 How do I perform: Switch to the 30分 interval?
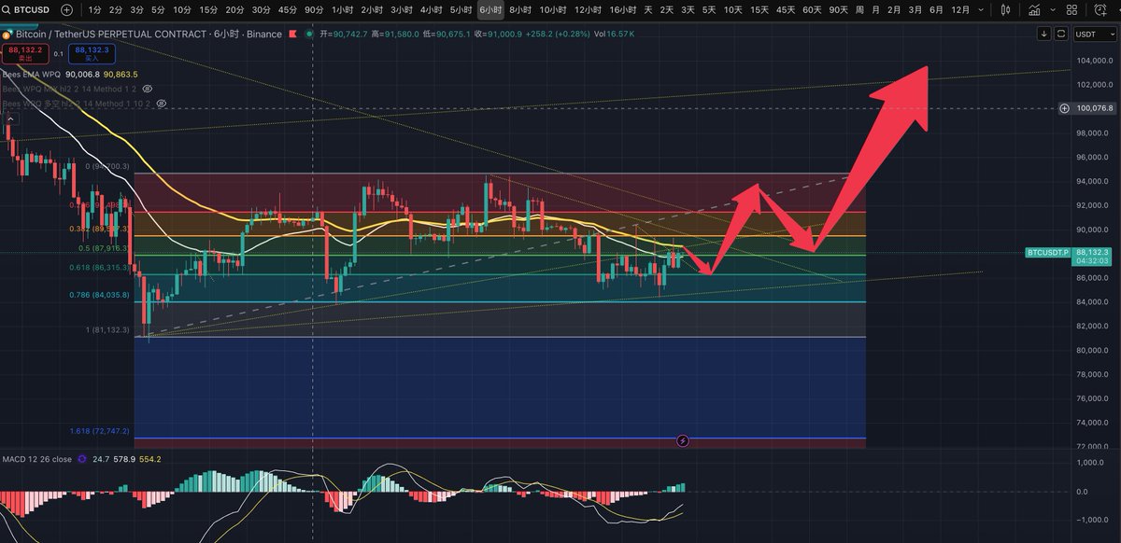(262, 10)
